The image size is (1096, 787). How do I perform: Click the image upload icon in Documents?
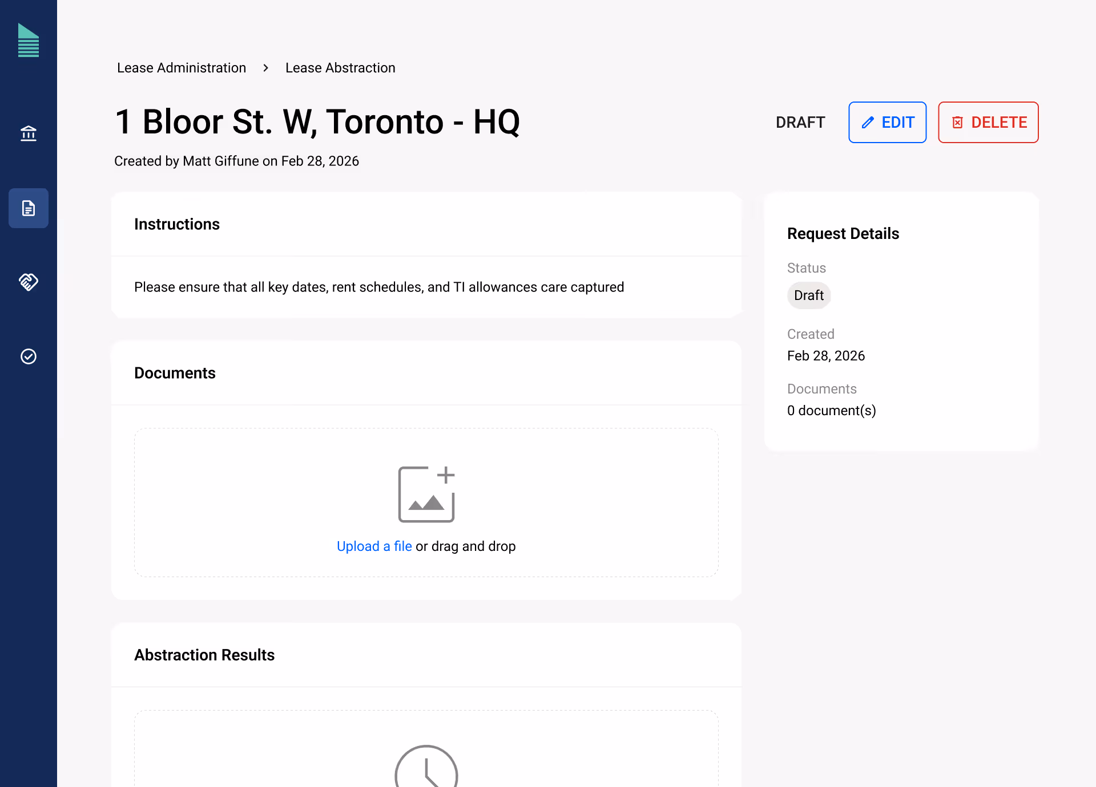click(426, 494)
